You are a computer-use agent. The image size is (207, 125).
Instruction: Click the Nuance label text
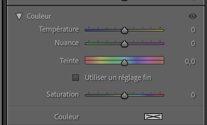(67, 43)
